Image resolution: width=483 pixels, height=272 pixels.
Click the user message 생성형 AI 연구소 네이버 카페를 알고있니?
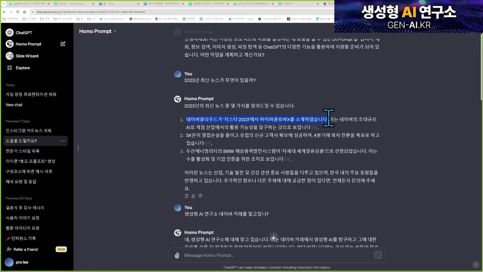pos(226,214)
